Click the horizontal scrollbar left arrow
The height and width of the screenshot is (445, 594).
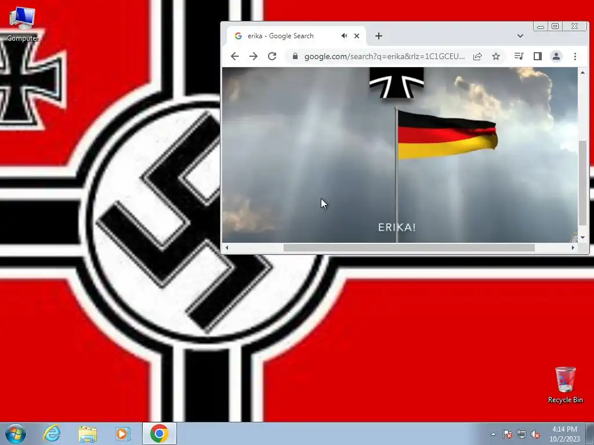tap(227, 248)
